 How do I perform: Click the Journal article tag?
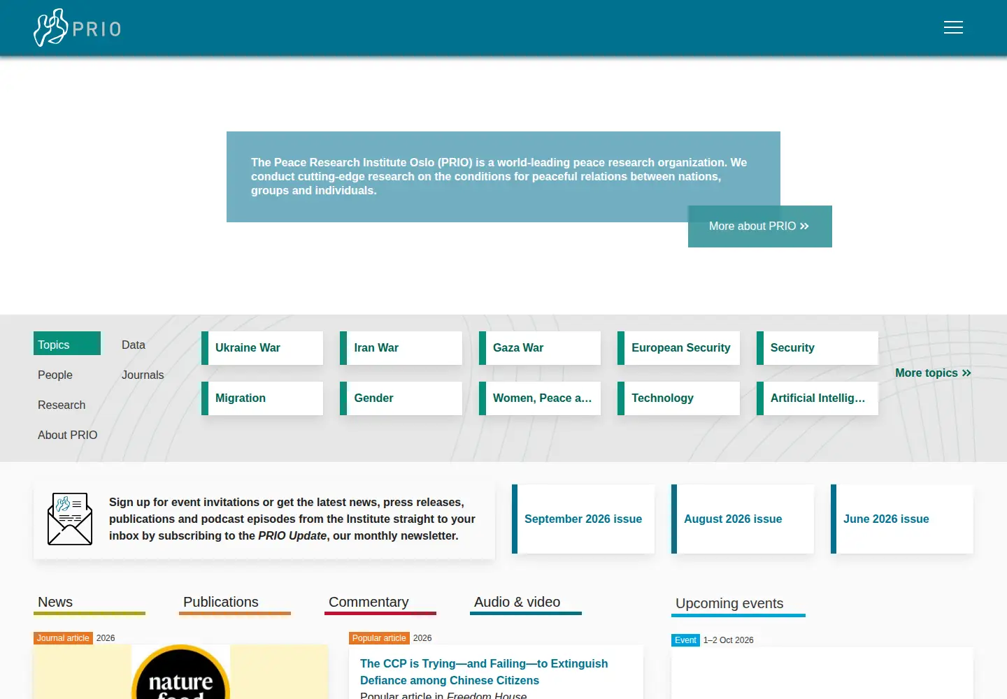pos(63,638)
